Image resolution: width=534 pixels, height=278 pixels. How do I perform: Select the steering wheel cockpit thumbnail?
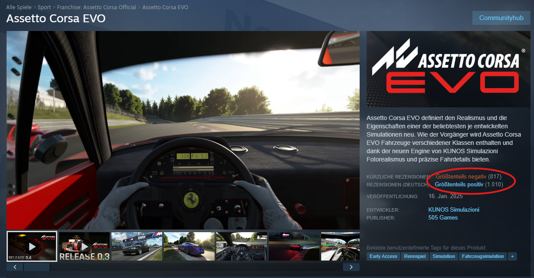point(242,247)
